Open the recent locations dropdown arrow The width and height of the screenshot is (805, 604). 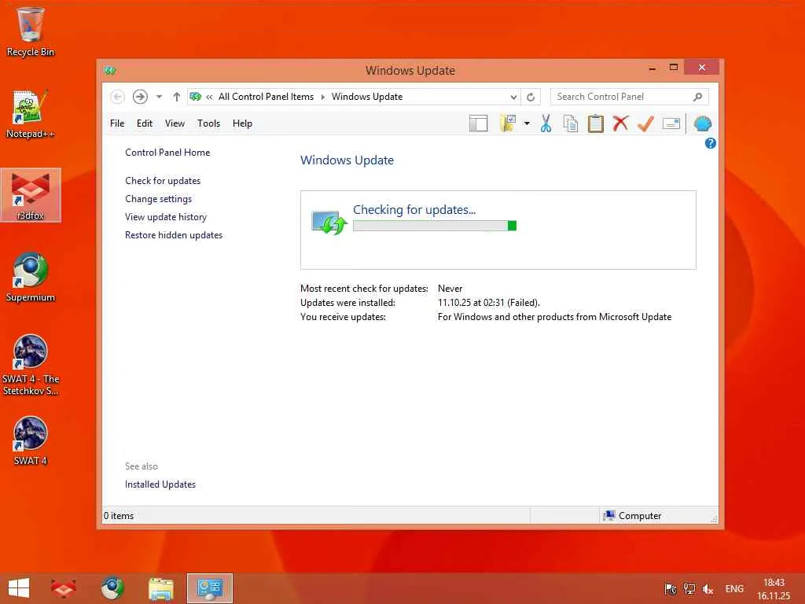pos(159,97)
